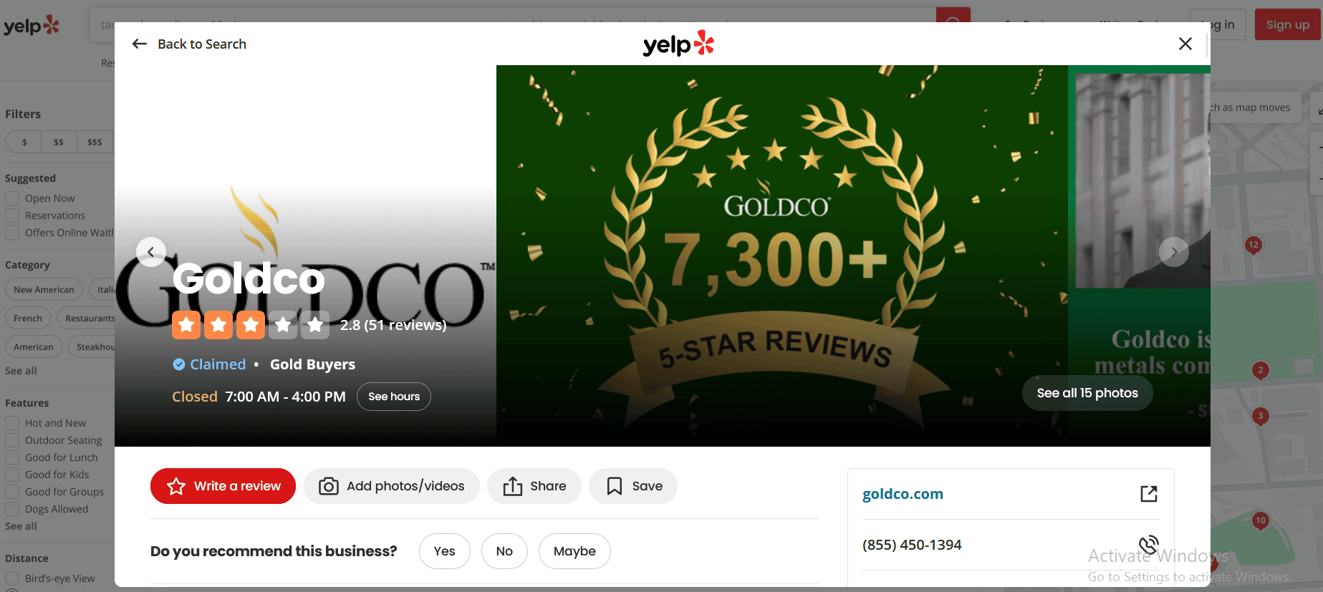The width and height of the screenshot is (1323, 592).
Task: Expand Category list with See all
Action: pyautogui.click(x=21, y=371)
